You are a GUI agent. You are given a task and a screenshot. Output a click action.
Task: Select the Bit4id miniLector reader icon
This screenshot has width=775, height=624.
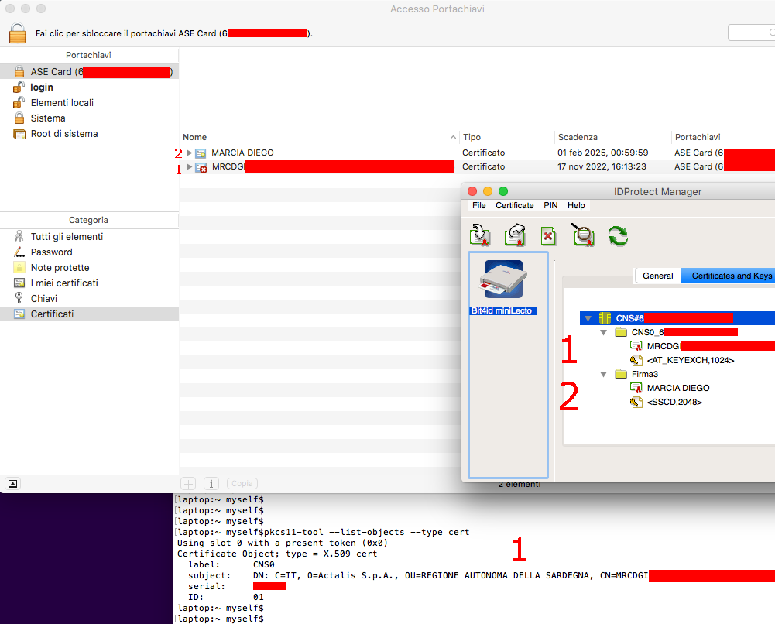pyautogui.click(x=504, y=280)
